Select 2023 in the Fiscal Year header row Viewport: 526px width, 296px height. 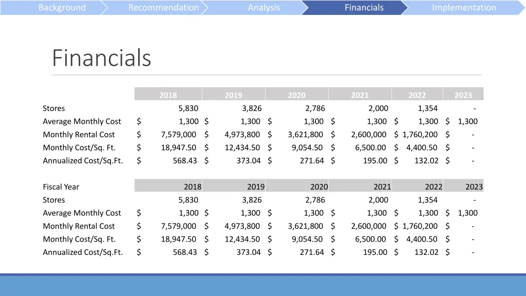474,187
